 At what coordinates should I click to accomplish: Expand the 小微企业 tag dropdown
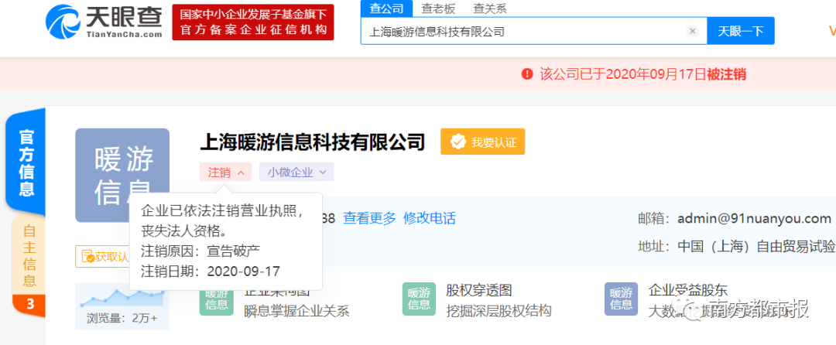coord(296,172)
